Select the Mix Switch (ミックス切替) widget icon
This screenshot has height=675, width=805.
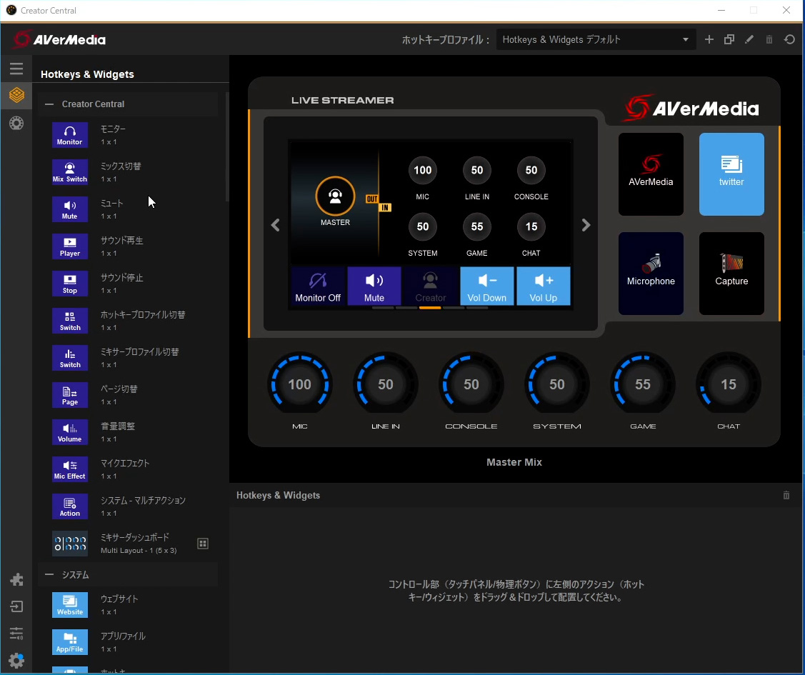tap(70, 172)
